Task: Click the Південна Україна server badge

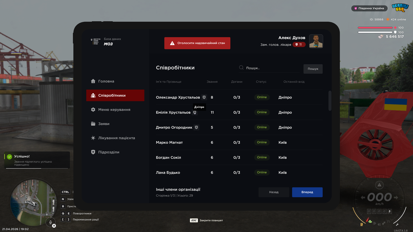Action: (369, 8)
